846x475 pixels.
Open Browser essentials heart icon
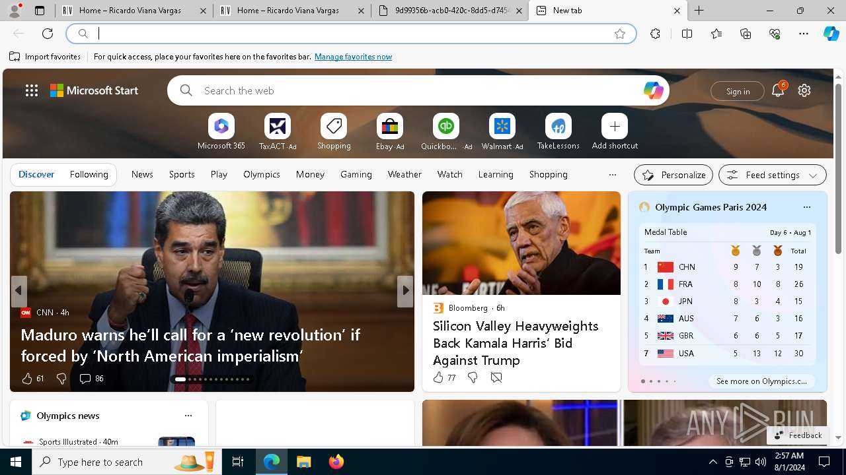tap(775, 34)
